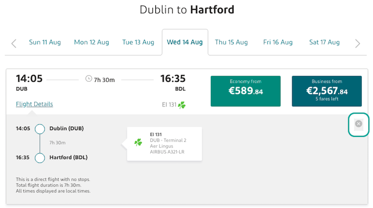Image resolution: width=373 pixels, height=208 pixels.
Task: Switch to Tue 13 Aug date tab
Action: click(138, 42)
